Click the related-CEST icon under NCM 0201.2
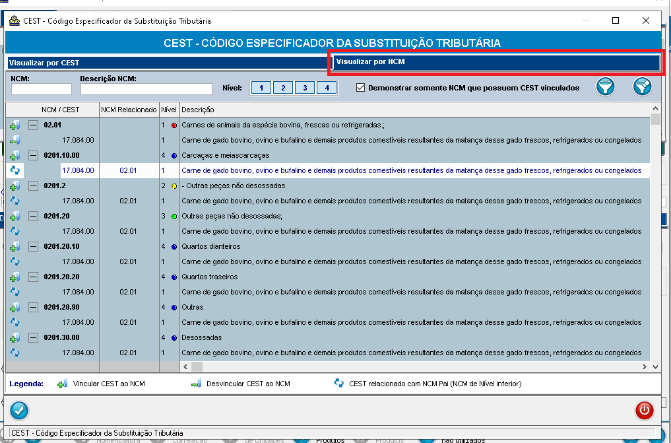This screenshot has width=671, height=443. [15, 201]
